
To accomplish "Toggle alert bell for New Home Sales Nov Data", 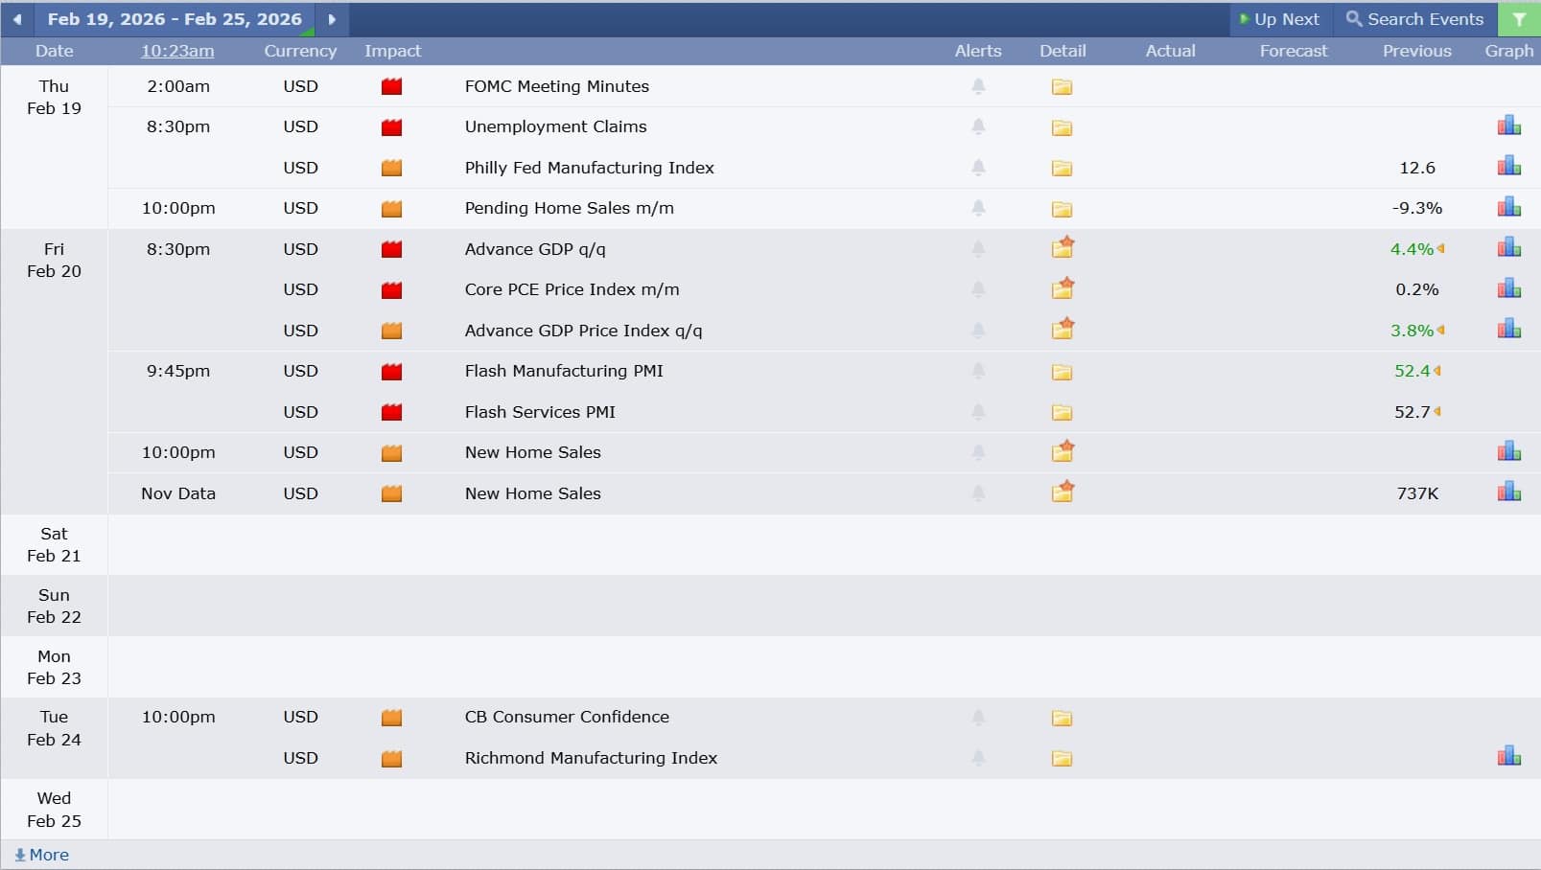I will click(978, 493).
